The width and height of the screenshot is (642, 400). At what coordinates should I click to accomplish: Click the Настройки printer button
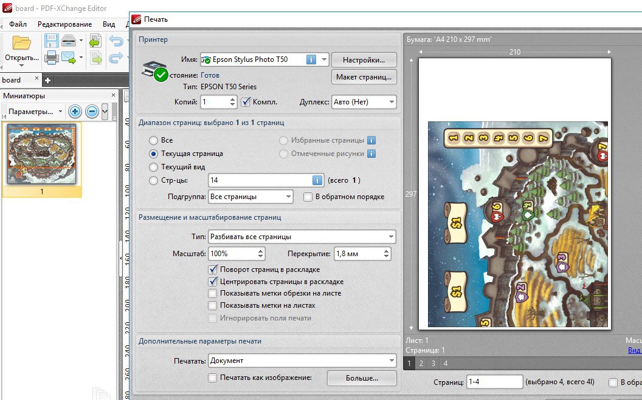coord(364,59)
